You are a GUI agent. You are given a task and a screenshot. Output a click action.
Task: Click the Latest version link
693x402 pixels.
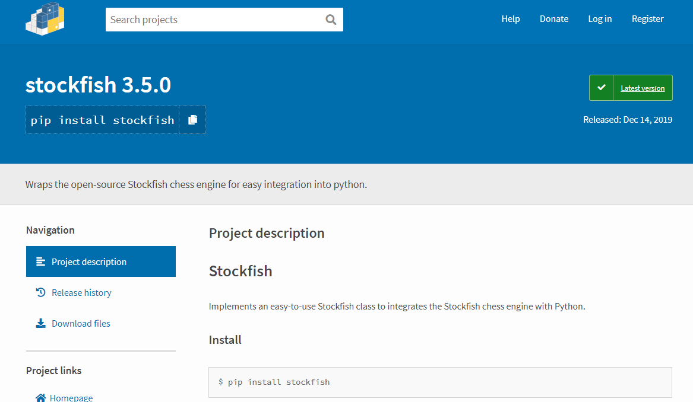tap(643, 88)
